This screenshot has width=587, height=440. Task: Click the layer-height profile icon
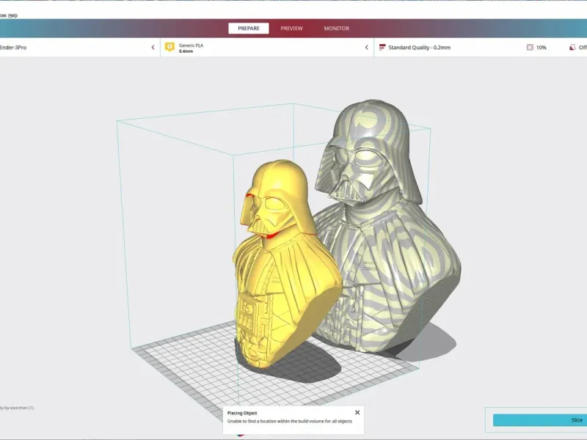tap(382, 47)
